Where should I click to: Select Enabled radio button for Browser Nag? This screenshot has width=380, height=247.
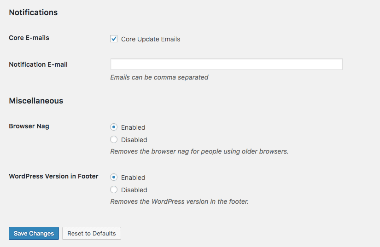tap(114, 127)
